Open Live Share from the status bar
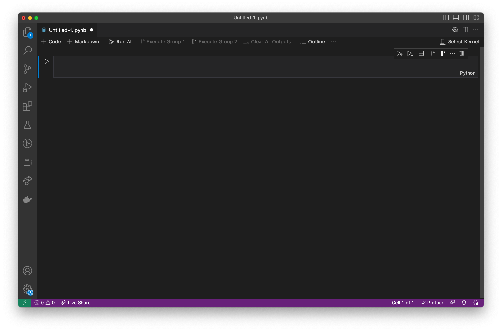The height and width of the screenshot is (331, 502). tap(75, 302)
